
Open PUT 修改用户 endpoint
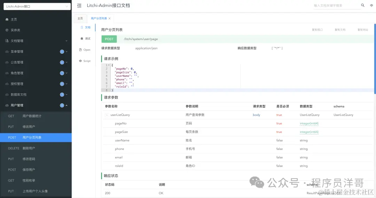click(36, 127)
